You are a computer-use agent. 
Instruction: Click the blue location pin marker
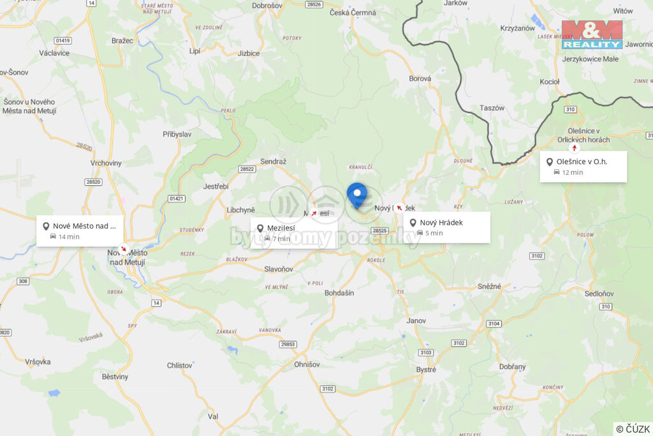coord(357,195)
